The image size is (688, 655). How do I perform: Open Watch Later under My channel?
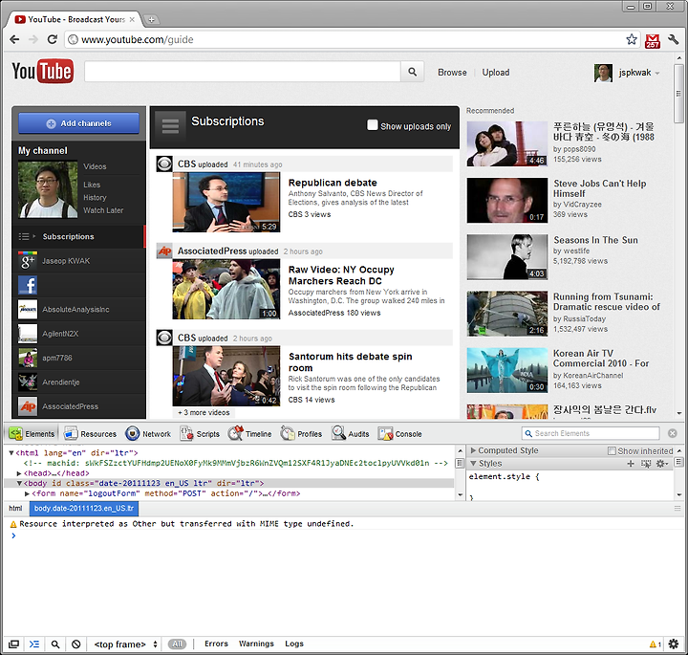pos(103,210)
